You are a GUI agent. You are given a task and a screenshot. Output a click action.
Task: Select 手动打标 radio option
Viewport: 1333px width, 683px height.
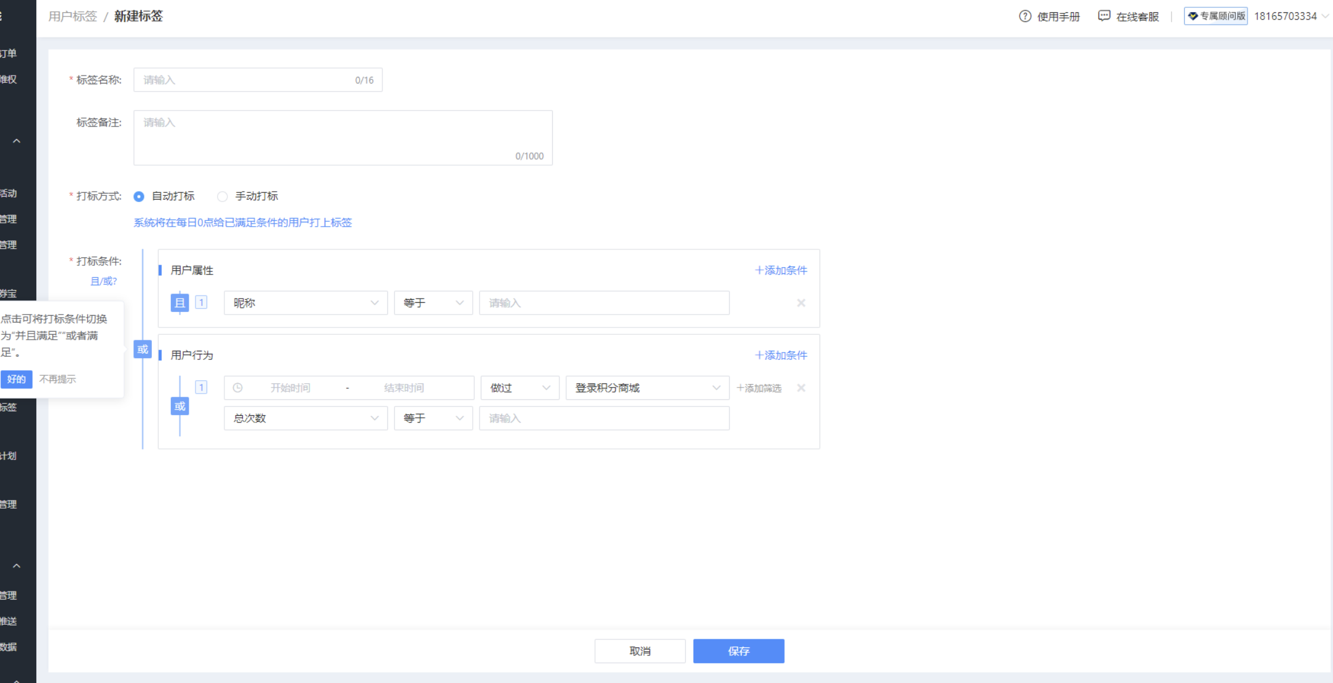point(223,197)
